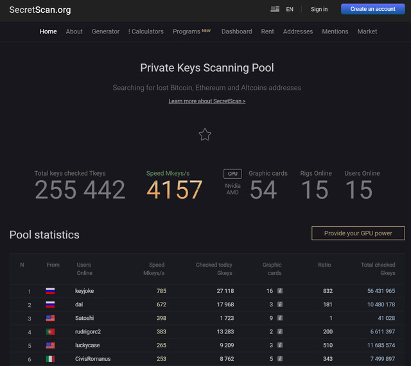Select user rudrigorc2 in pool table
This screenshot has width=411, height=366.
point(88,331)
